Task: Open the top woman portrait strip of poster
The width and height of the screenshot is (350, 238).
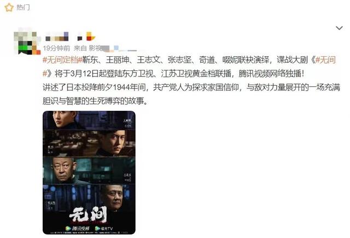Action: point(89,120)
